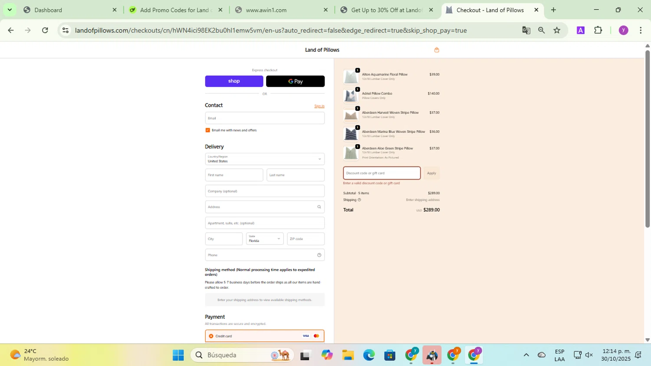Viewport: 651px width, 366px height.
Task: Click the Apartment, suite field
Action: (x=265, y=223)
